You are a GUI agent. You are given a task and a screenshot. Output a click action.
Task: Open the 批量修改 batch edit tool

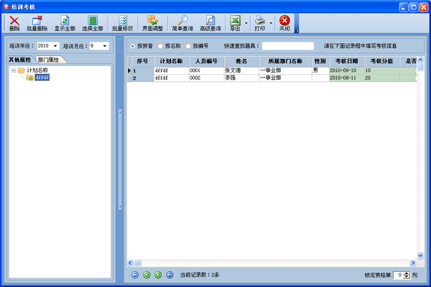[123, 24]
